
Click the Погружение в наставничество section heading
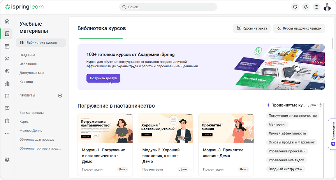coord(116,106)
